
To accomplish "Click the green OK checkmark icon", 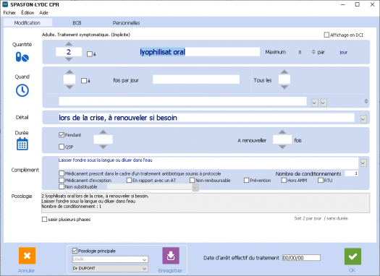I will tap(352, 256).
